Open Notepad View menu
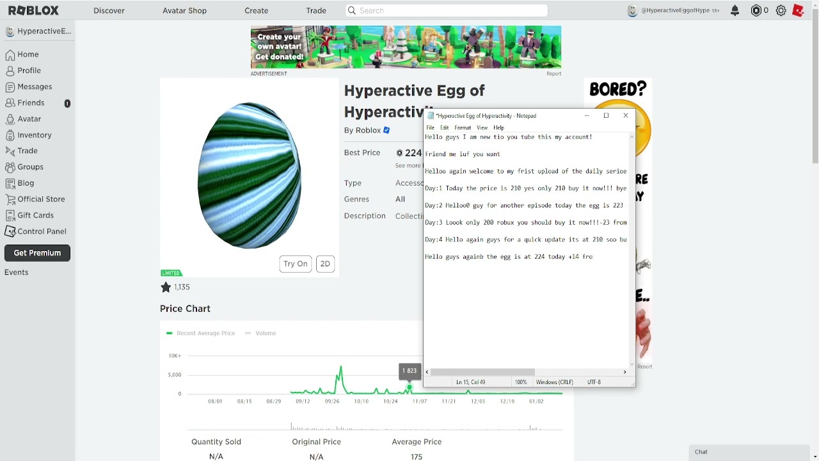The width and height of the screenshot is (819, 461). (482, 127)
